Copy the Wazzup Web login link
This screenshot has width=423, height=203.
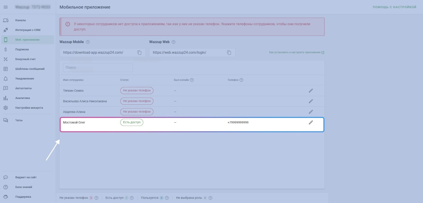pyautogui.click(x=229, y=53)
